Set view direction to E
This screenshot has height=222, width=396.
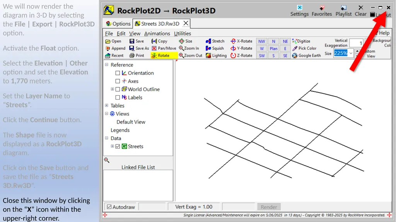point(285,48)
